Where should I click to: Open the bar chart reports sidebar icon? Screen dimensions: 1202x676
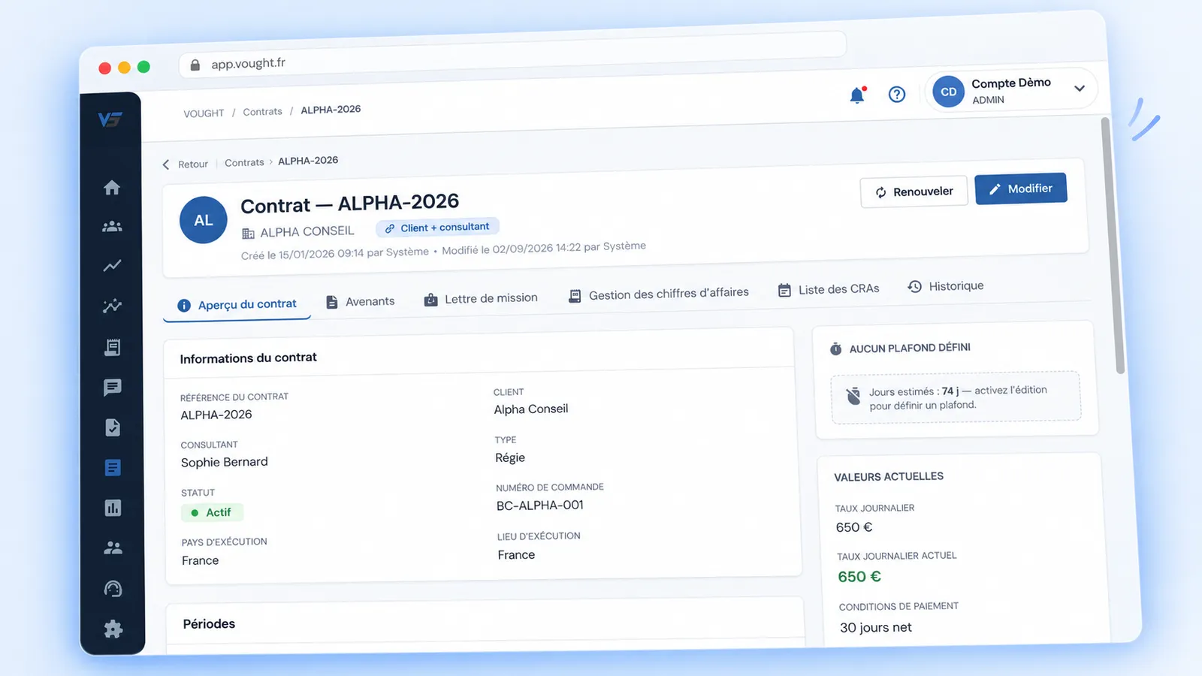(113, 508)
